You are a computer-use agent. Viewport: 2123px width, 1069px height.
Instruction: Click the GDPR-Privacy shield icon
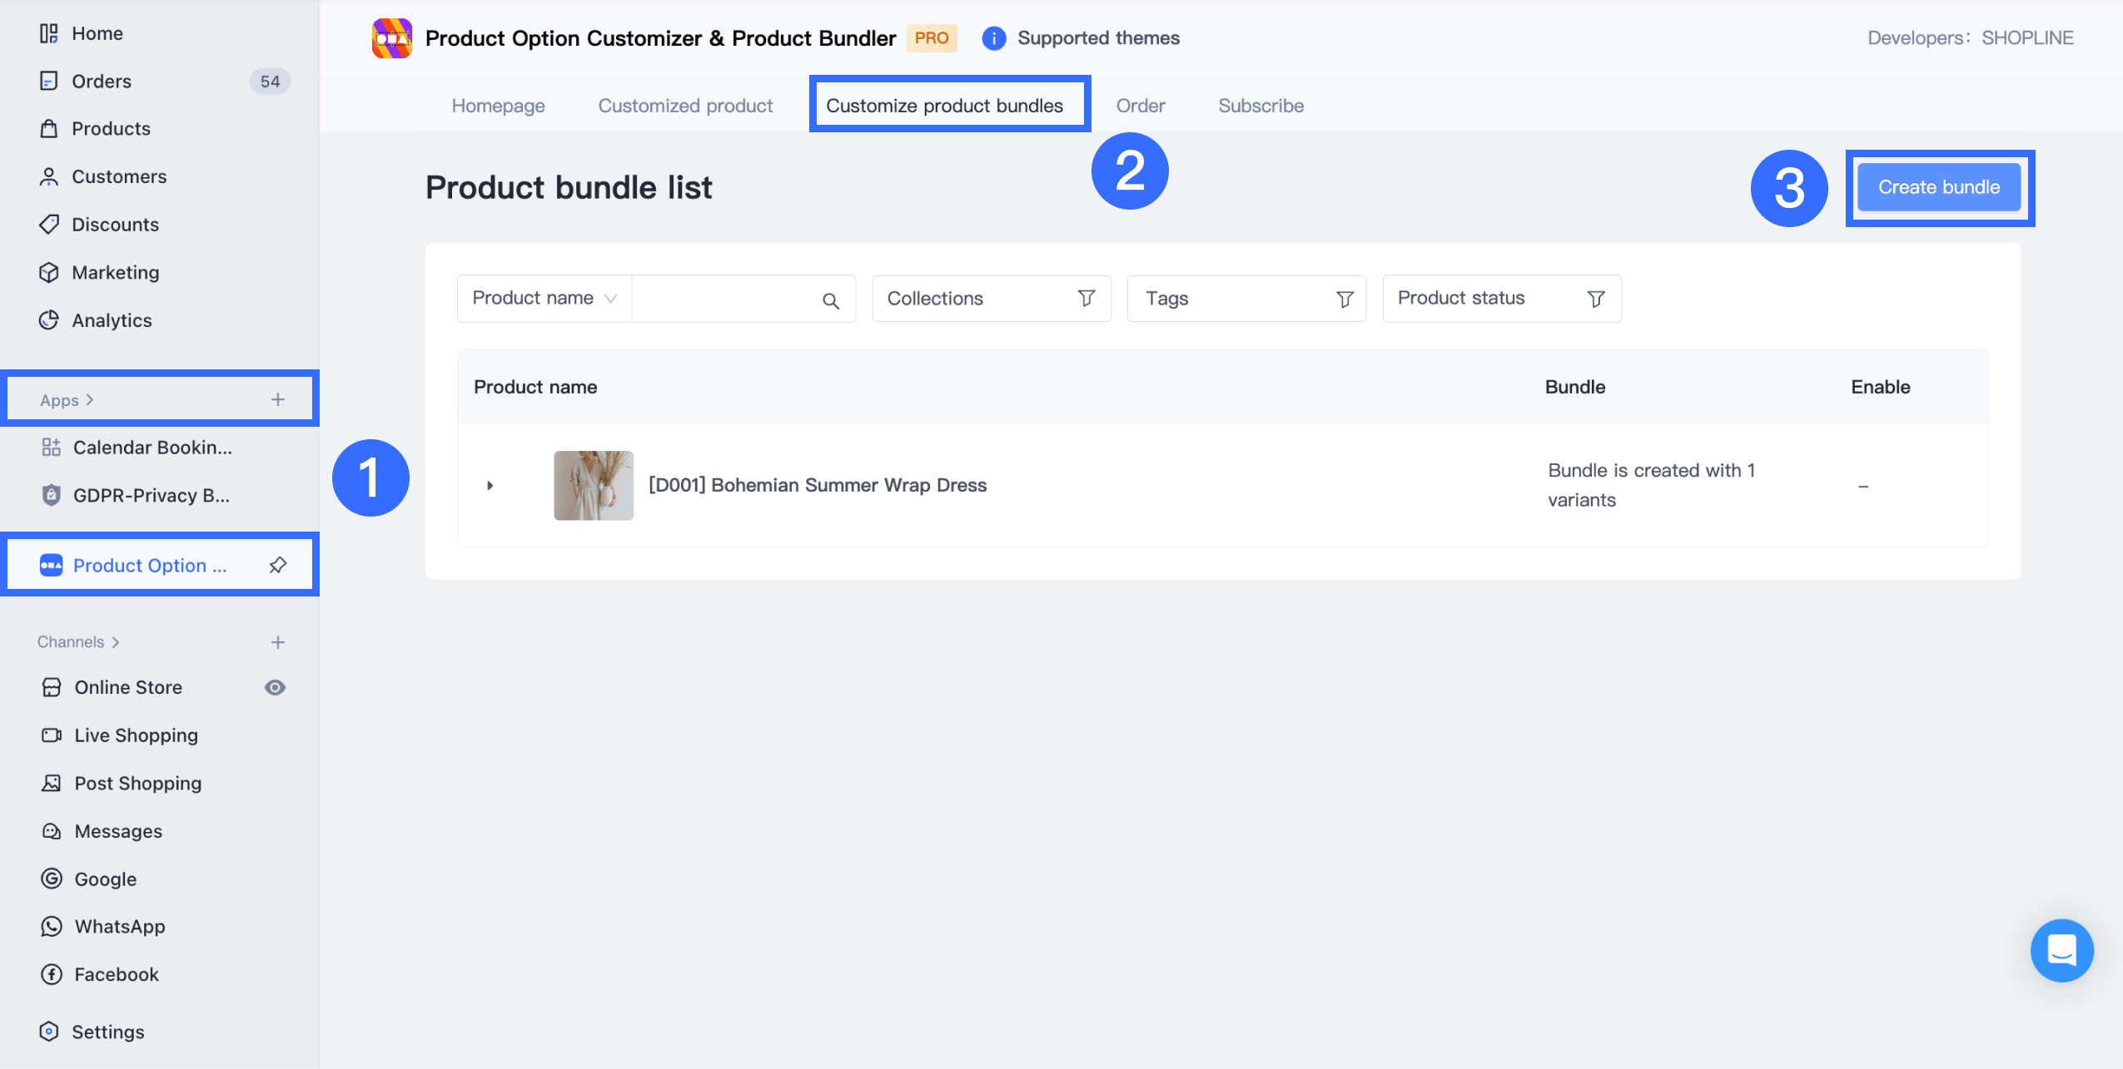(x=52, y=495)
